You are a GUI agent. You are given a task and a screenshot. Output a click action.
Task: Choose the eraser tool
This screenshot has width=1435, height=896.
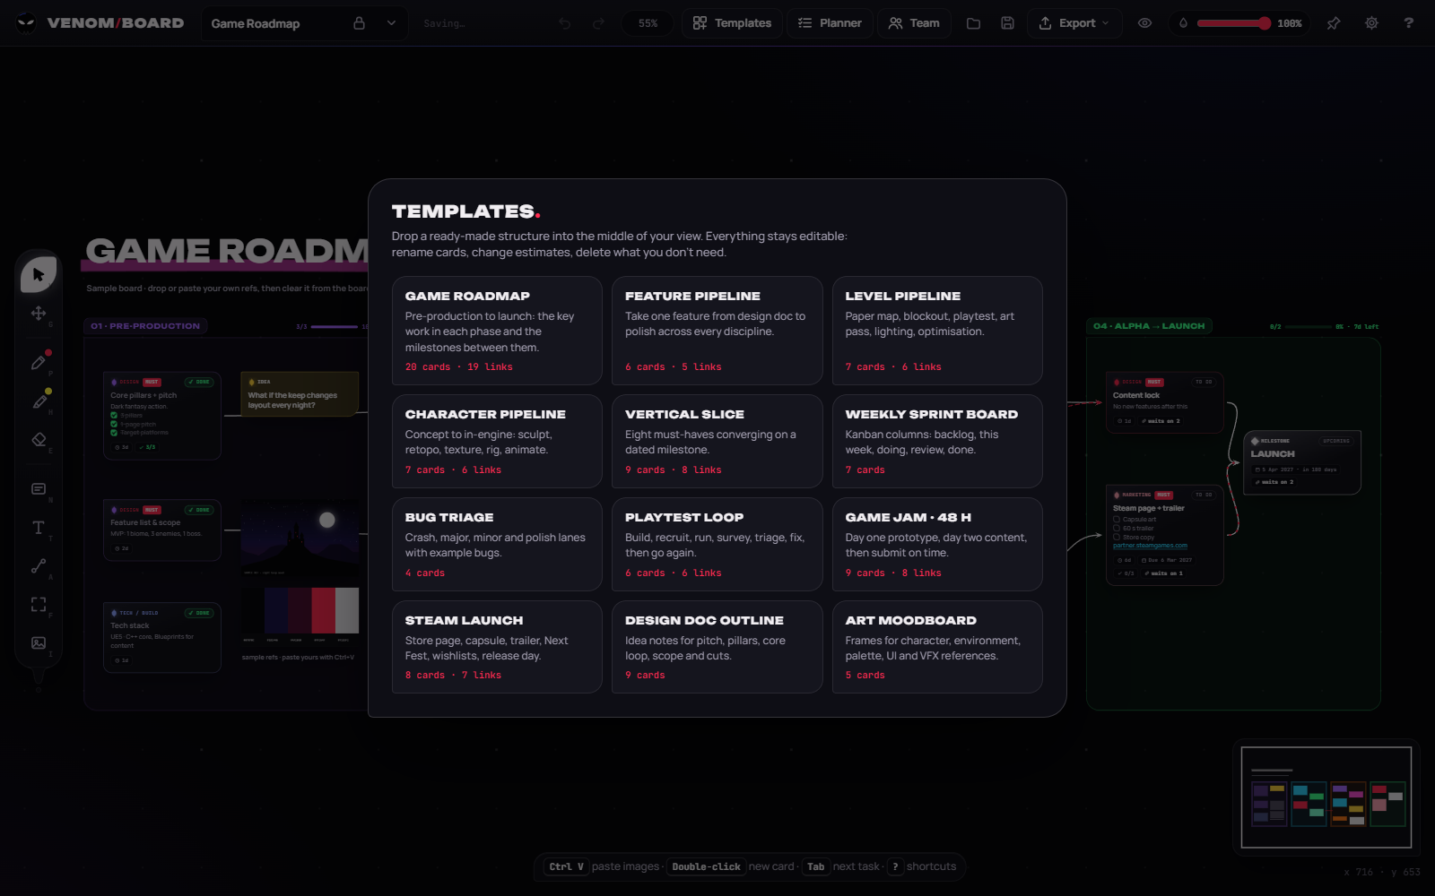point(39,439)
